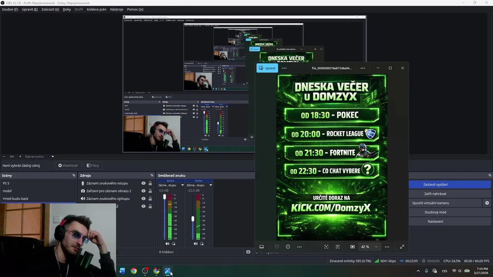The width and height of the screenshot is (493, 277).
Task: Lock the Záznam zvukového vstupu source
Action: coord(150,183)
